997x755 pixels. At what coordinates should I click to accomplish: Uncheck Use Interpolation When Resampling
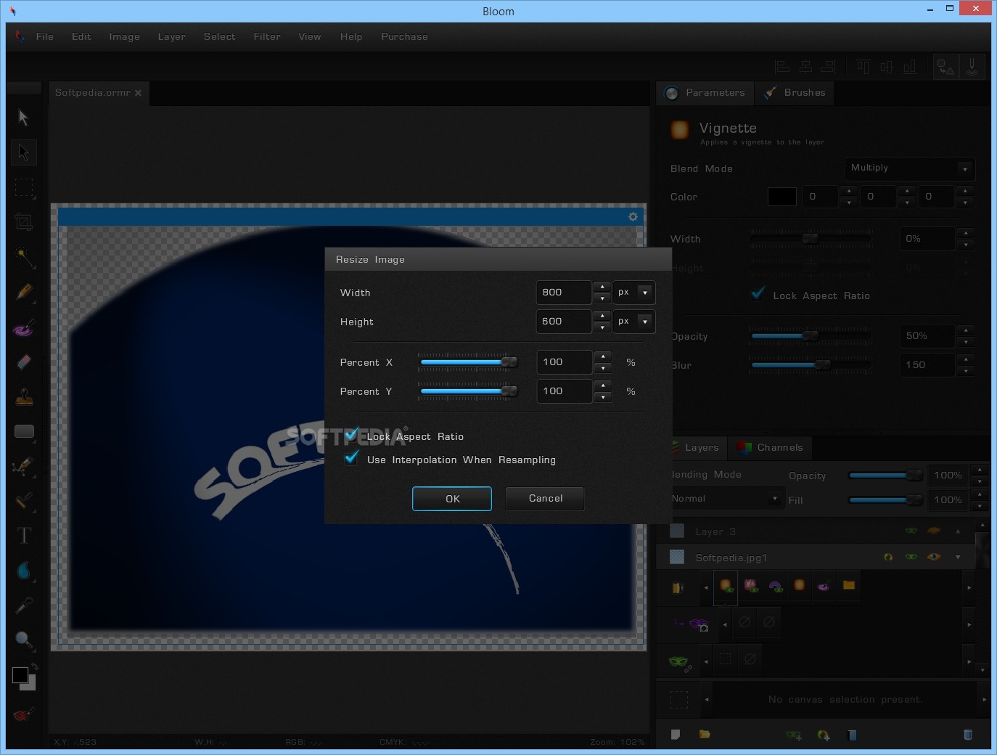[x=352, y=457]
